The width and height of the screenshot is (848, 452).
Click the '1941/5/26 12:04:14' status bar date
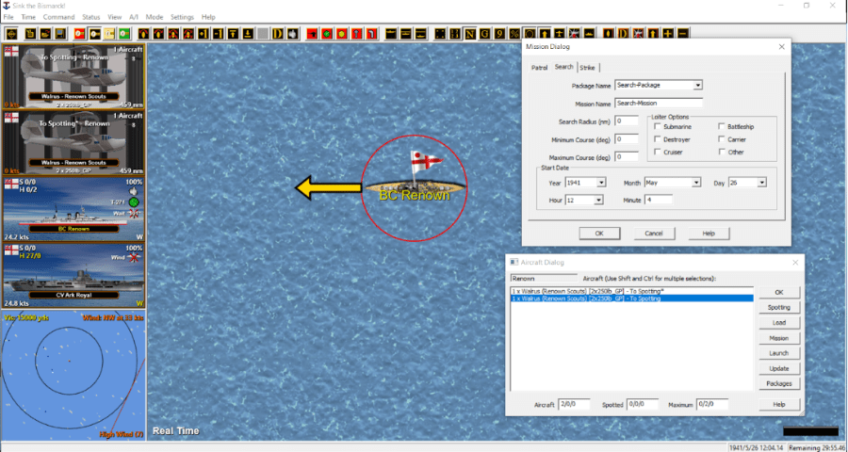click(x=757, y=447)
